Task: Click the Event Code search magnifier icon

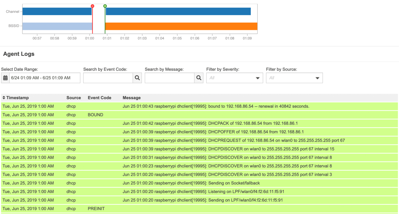Action: [x=137, y=78]
